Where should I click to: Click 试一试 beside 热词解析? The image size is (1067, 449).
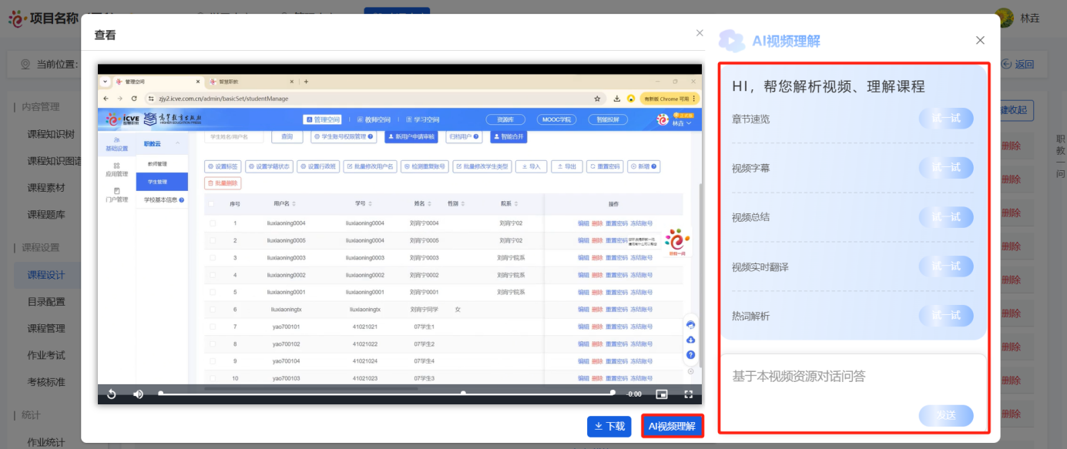pyautogui.click(x=945, y=316)
